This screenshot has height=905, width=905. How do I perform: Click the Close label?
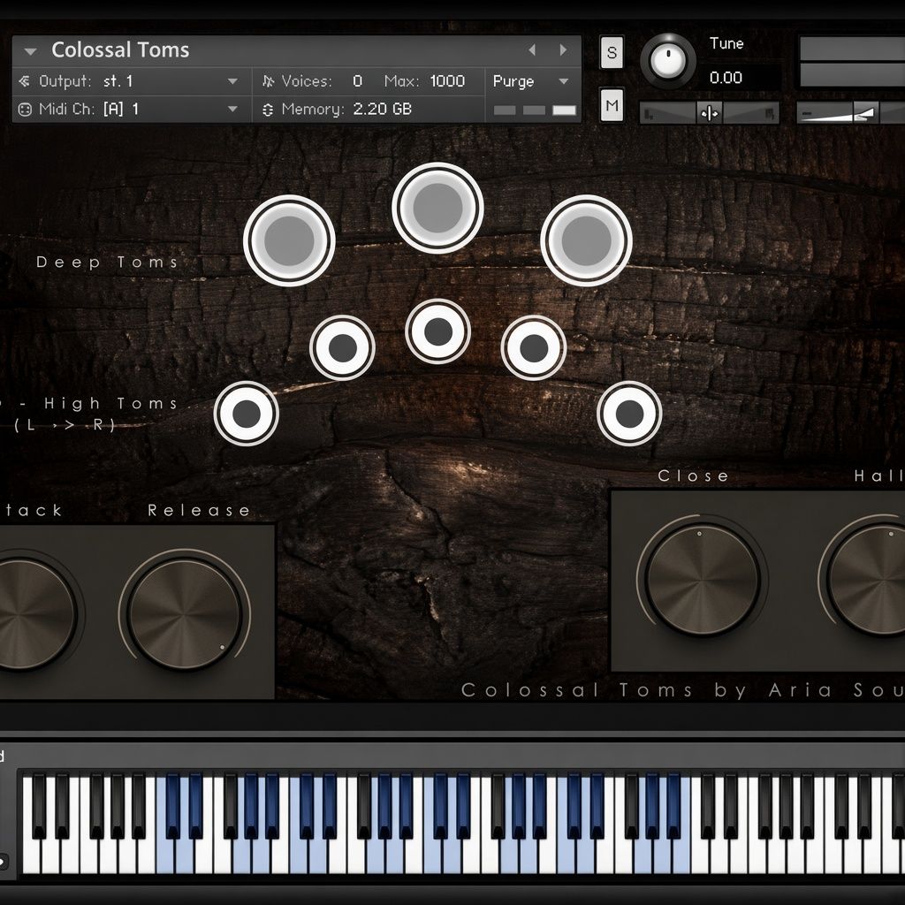pyautogui.click(x=693, y=475)
